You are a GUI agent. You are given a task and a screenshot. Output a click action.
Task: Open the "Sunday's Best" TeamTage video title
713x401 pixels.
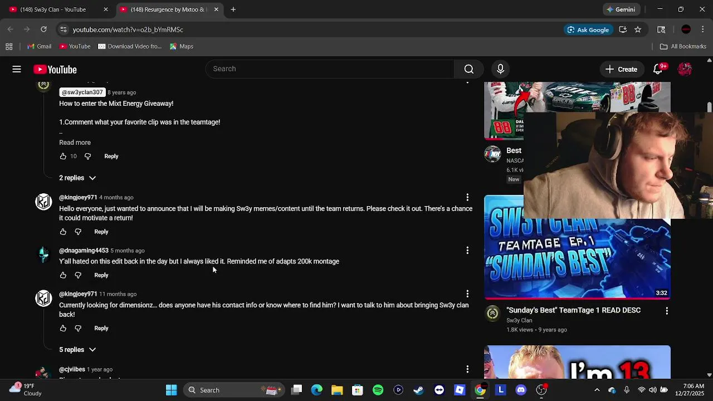[573, 310]
